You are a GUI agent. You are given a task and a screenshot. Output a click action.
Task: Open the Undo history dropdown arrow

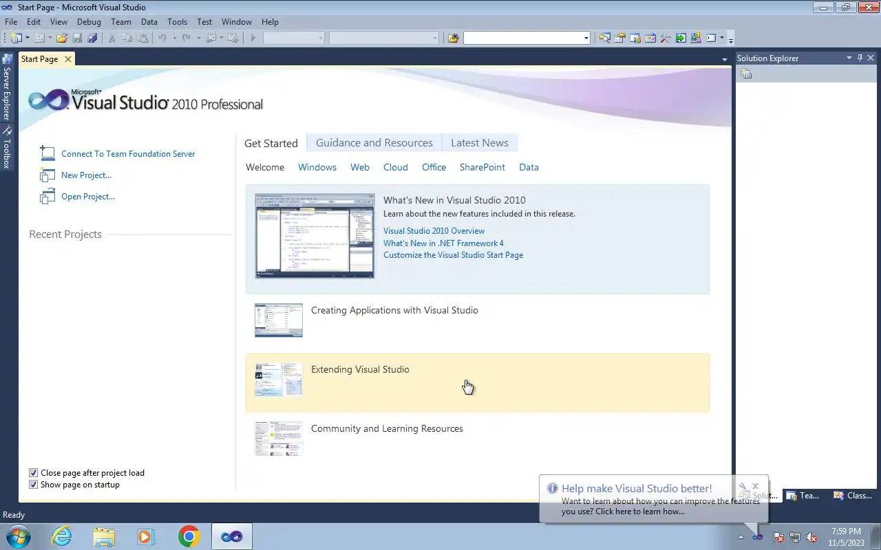point(174,38)
